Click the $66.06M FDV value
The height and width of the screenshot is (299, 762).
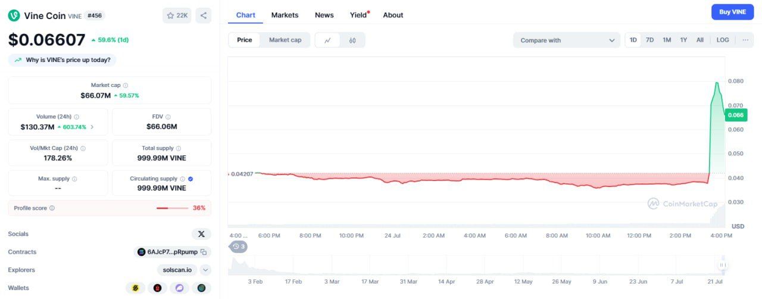tap(162, 126)
